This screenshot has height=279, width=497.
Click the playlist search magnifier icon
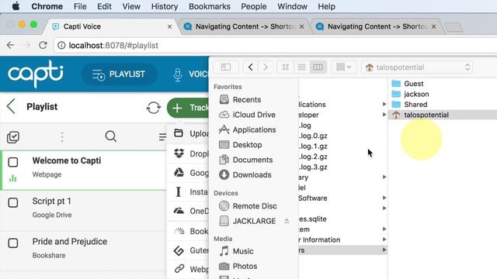pyautogui.click(x=111, y=136)
